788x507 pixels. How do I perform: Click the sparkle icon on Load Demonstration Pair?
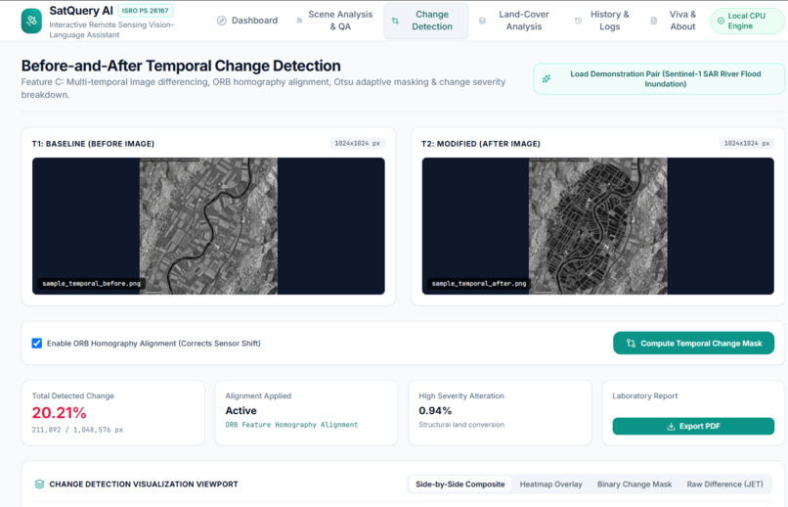[547, 78]
